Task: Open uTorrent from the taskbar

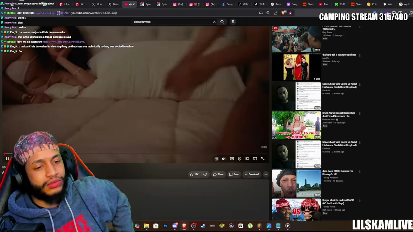Action: click(x=250, y=226)
